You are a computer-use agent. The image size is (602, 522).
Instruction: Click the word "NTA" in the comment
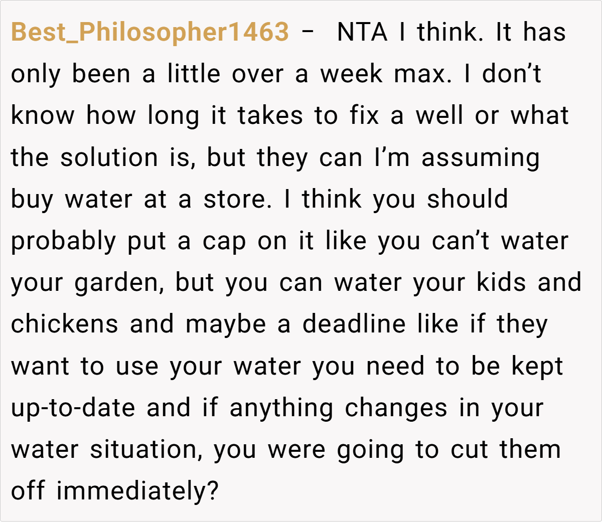click(362, 32)
